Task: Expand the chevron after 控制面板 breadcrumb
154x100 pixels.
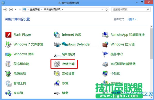Action: 42,10
